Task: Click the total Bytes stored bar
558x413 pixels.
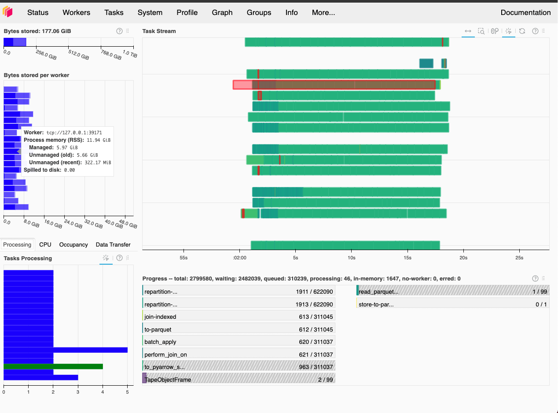Action: pyautogui.click(x=15, y=42)
